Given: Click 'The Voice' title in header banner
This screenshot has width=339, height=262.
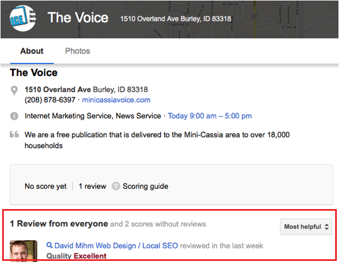Looking at the screenshot, I should coord(78,17).
